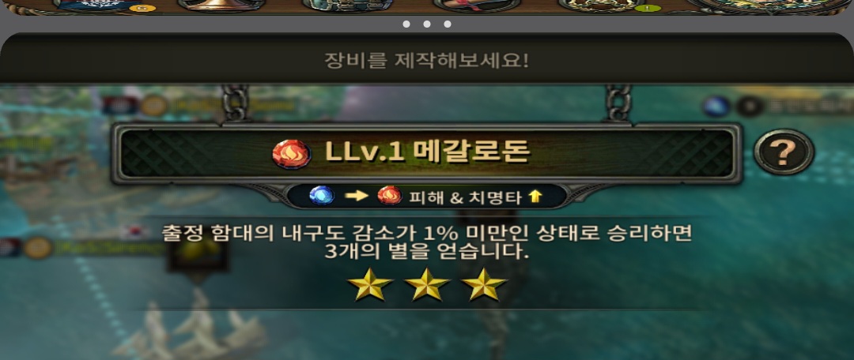Click the green exclamation notification badge
The image size is (854, 360).
(x=648, y=8)
